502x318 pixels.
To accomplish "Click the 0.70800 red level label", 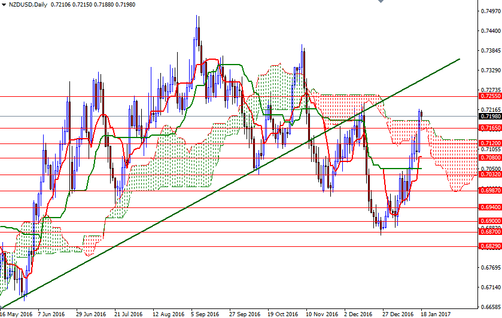I will [x=490, y=158].
